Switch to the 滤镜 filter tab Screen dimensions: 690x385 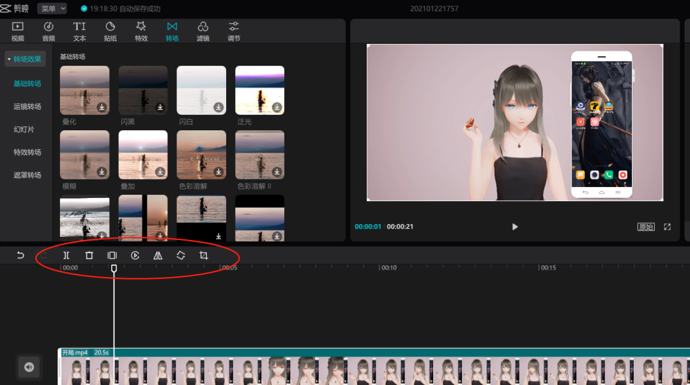click(x=203, y=31)
